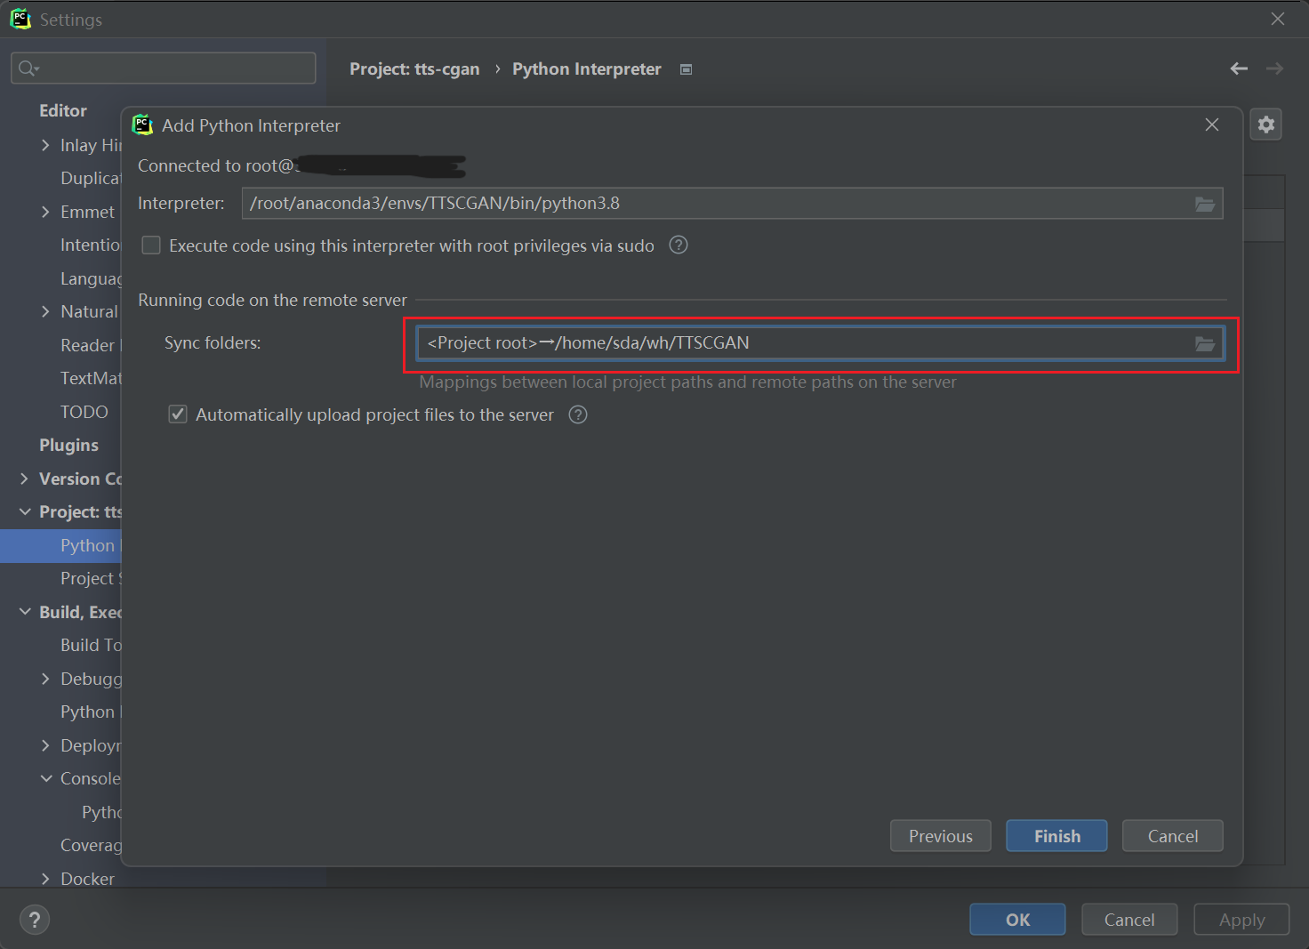Click project-level settings icon beside Python Interpreter
Viewport: 1309px width, 949px height.
[686, 69]
